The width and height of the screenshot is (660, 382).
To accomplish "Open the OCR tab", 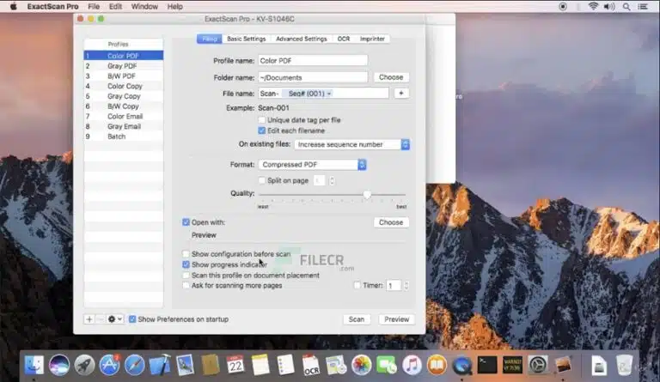I will (344, 39).
